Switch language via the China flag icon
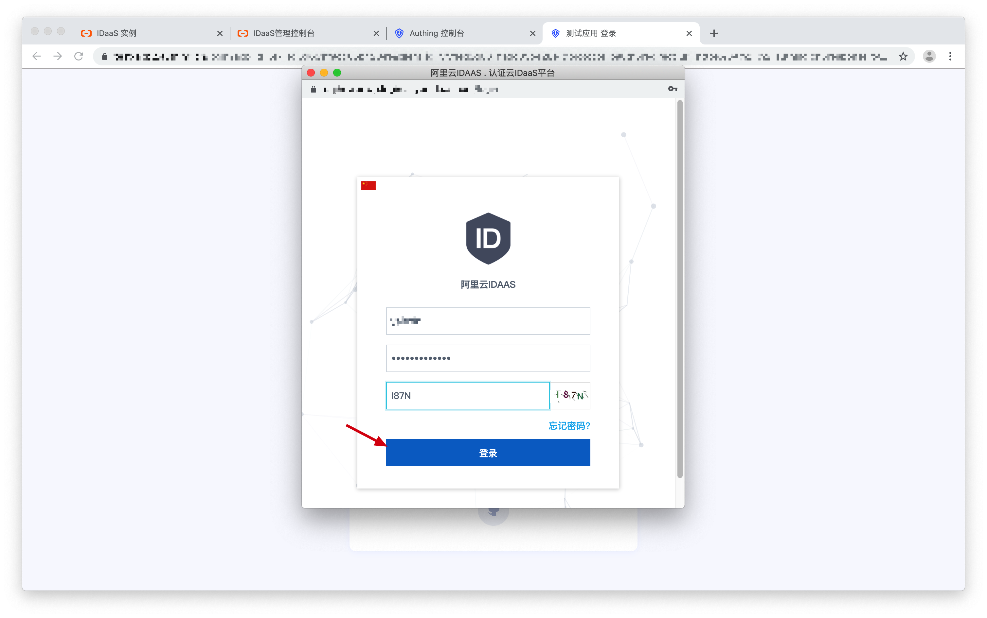The image size is (987, 618). (368, 186)
